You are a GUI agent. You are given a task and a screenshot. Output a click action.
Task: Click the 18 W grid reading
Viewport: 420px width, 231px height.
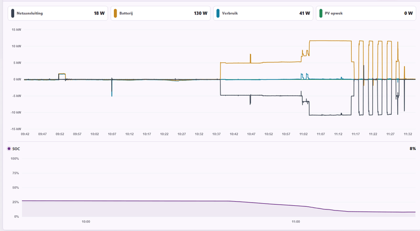(x=99, y=13)
